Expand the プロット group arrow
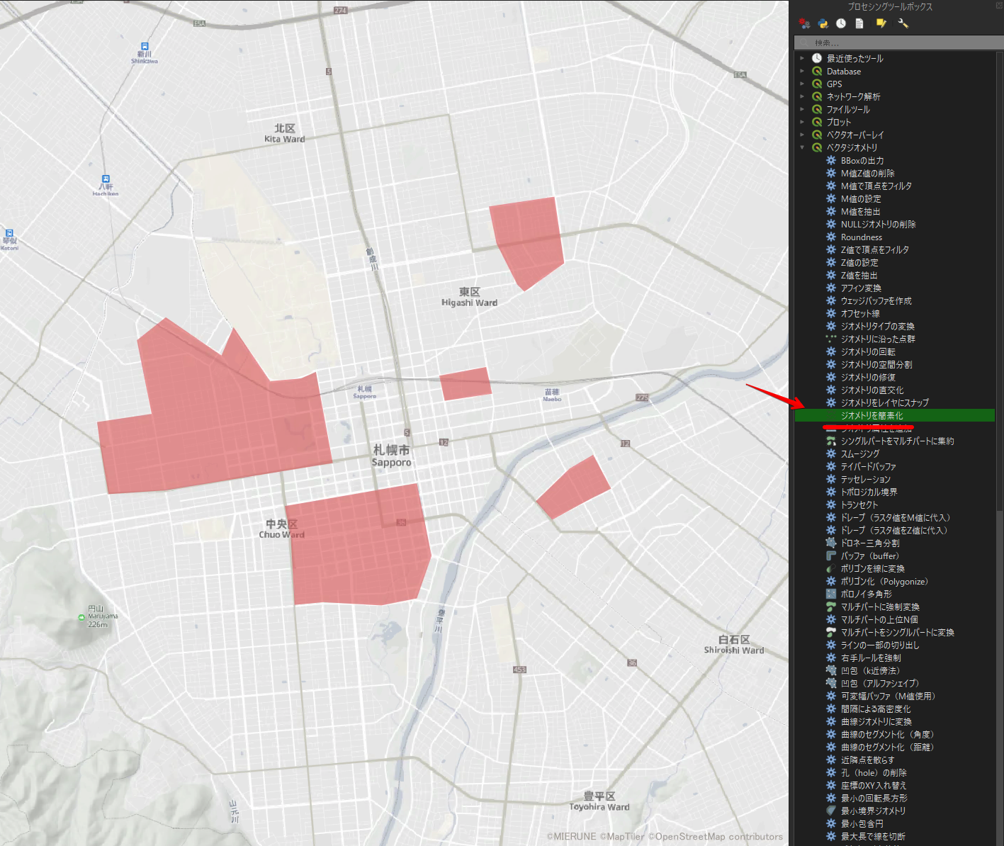The width and height of the screenshot is (1004, 846). (x=802, y=122)
